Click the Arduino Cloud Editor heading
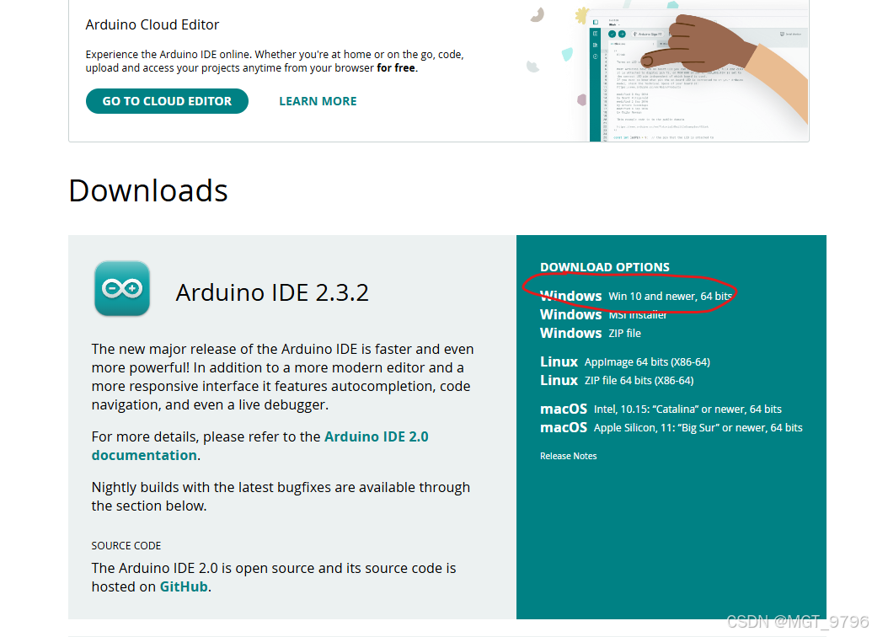Image resolution: width=872 pixels, height=637 pixels. click(x=152, y=24)
